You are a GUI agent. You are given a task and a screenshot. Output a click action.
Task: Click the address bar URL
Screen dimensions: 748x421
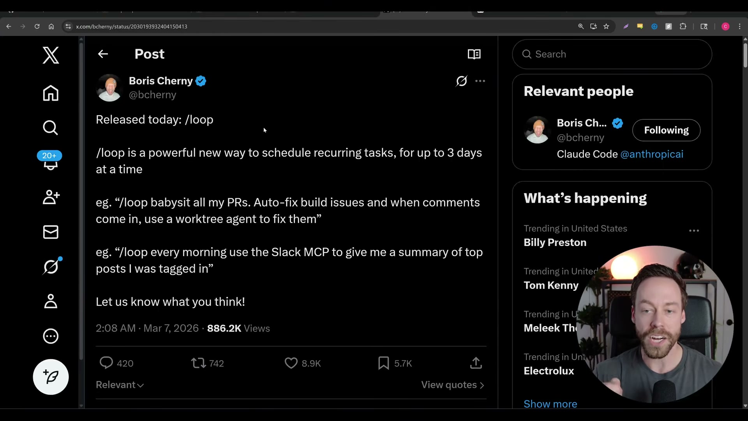[131, 27]
